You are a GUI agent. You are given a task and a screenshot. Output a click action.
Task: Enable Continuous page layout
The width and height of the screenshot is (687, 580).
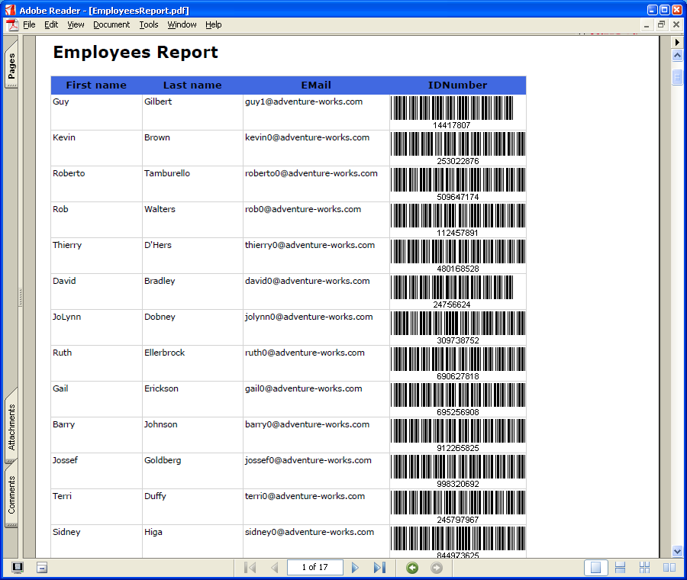[621, 568]
